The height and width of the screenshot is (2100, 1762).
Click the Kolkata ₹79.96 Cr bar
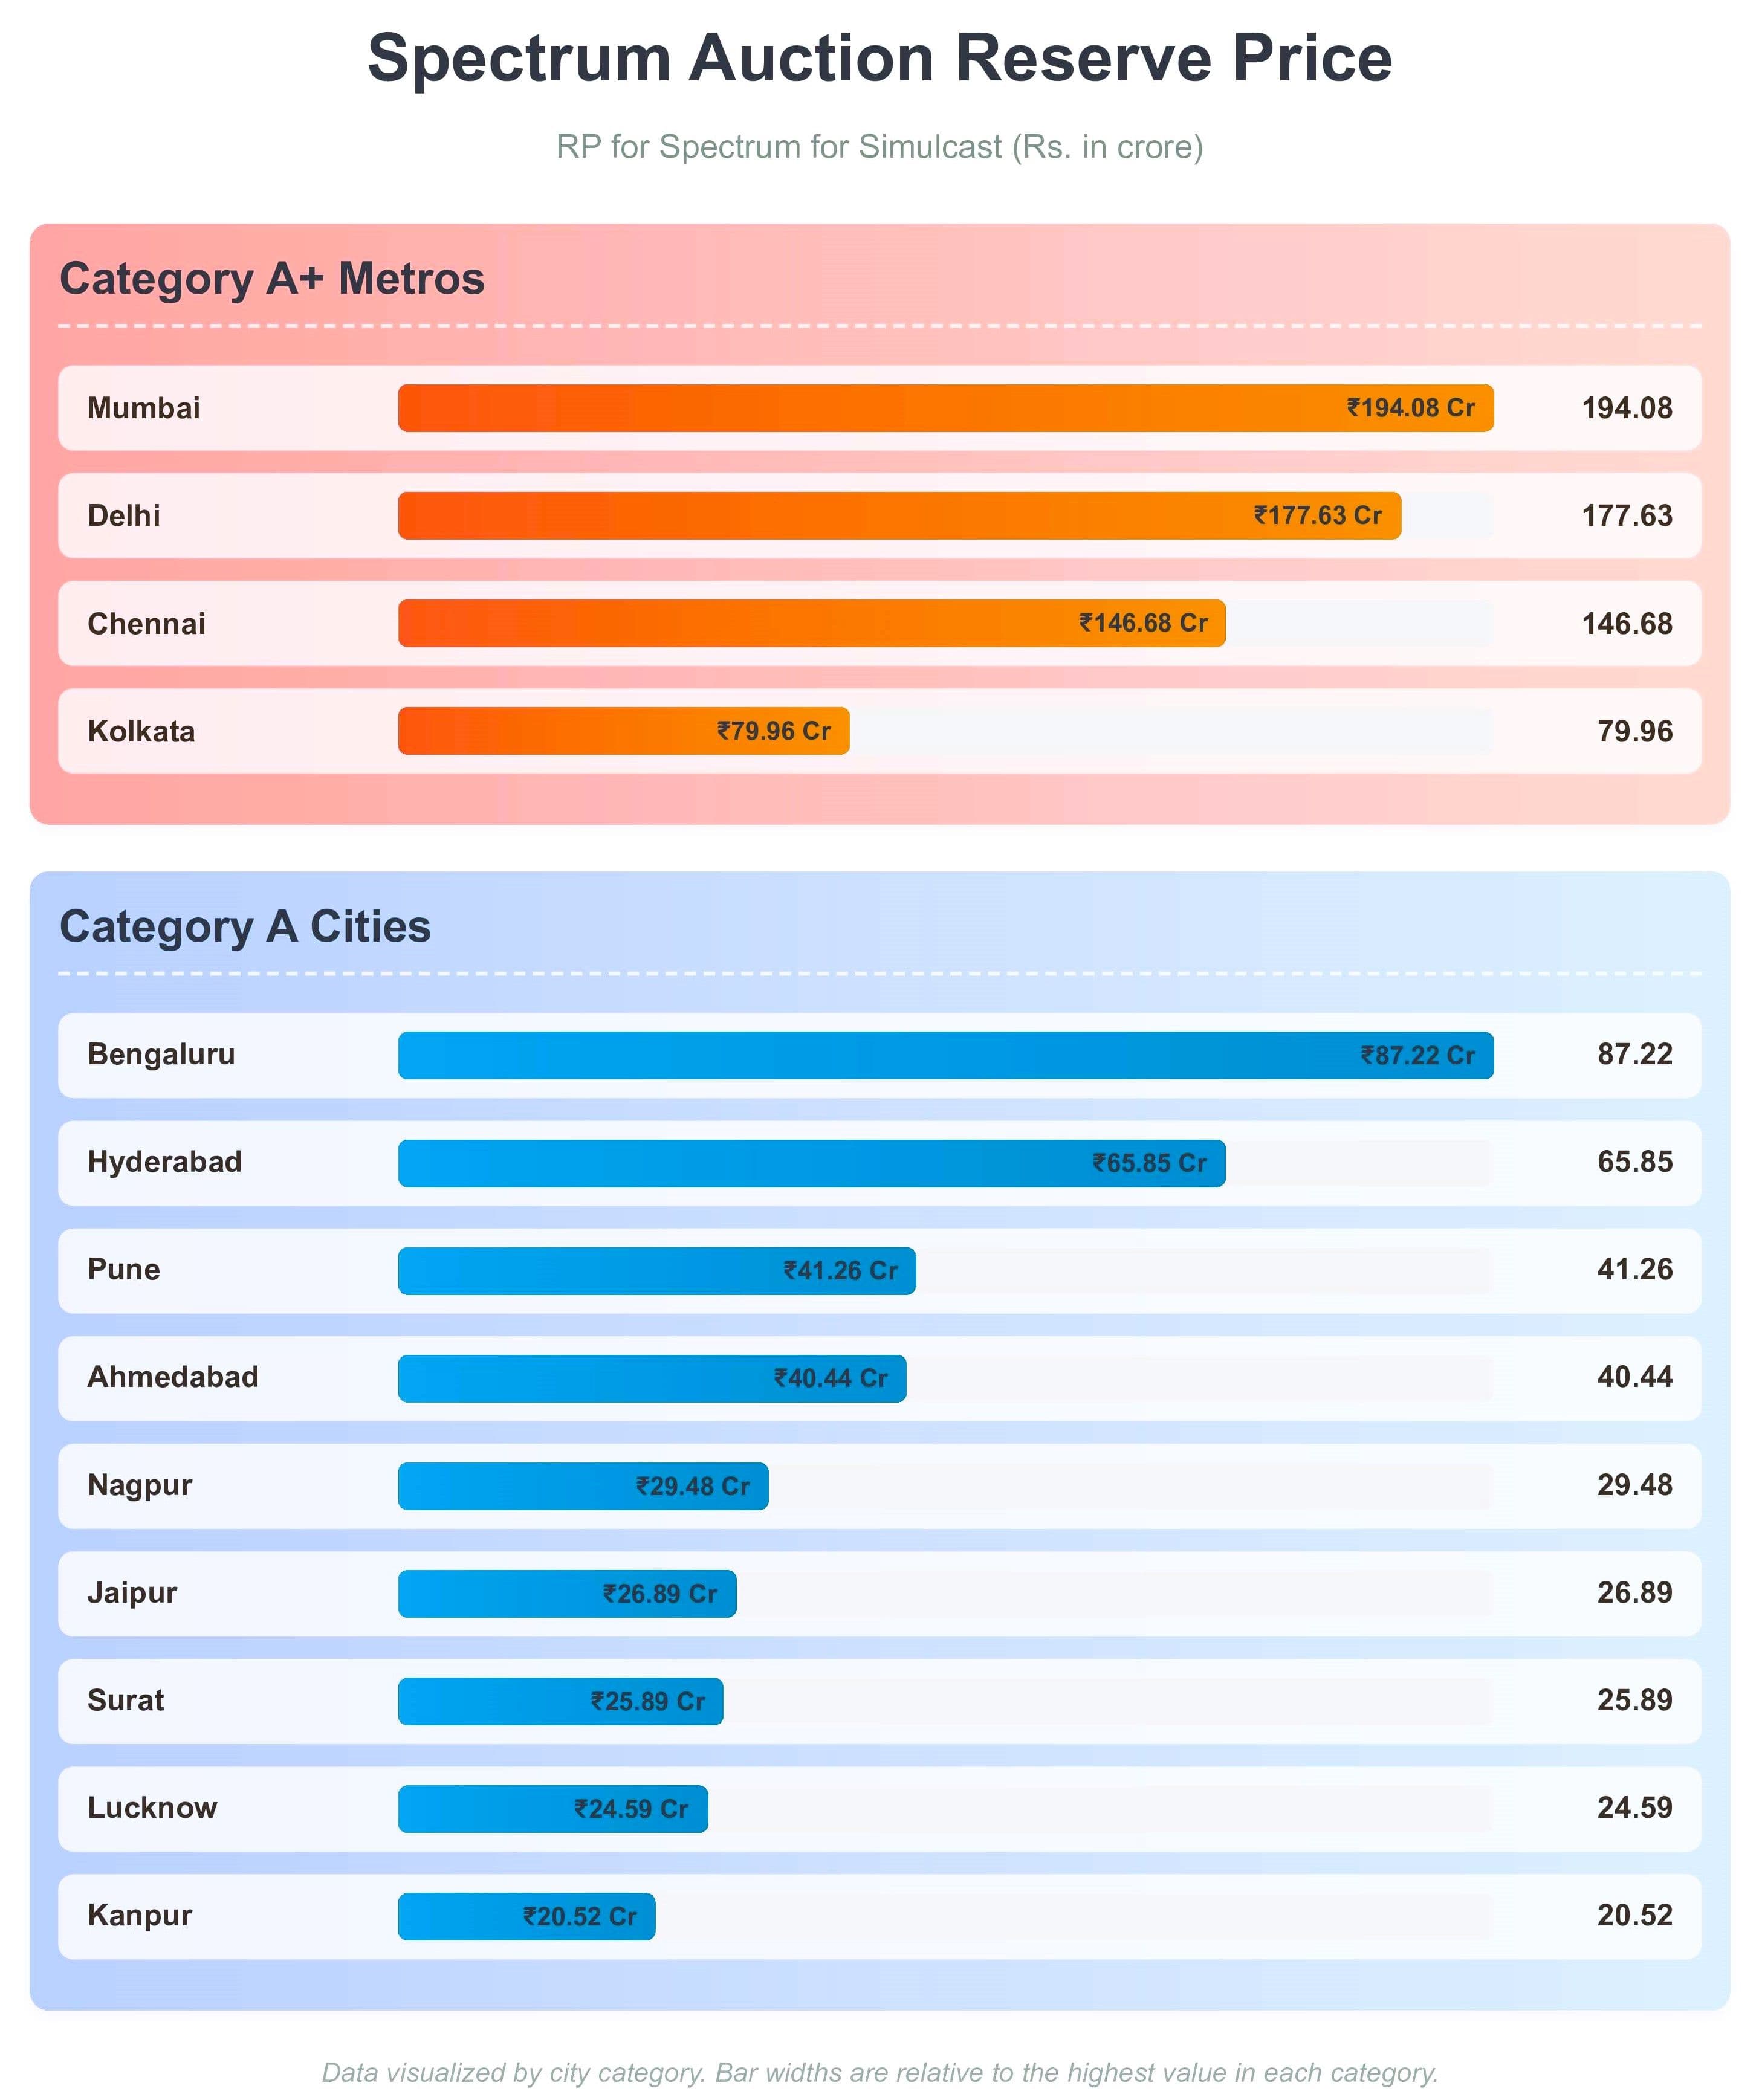(623, 731)
